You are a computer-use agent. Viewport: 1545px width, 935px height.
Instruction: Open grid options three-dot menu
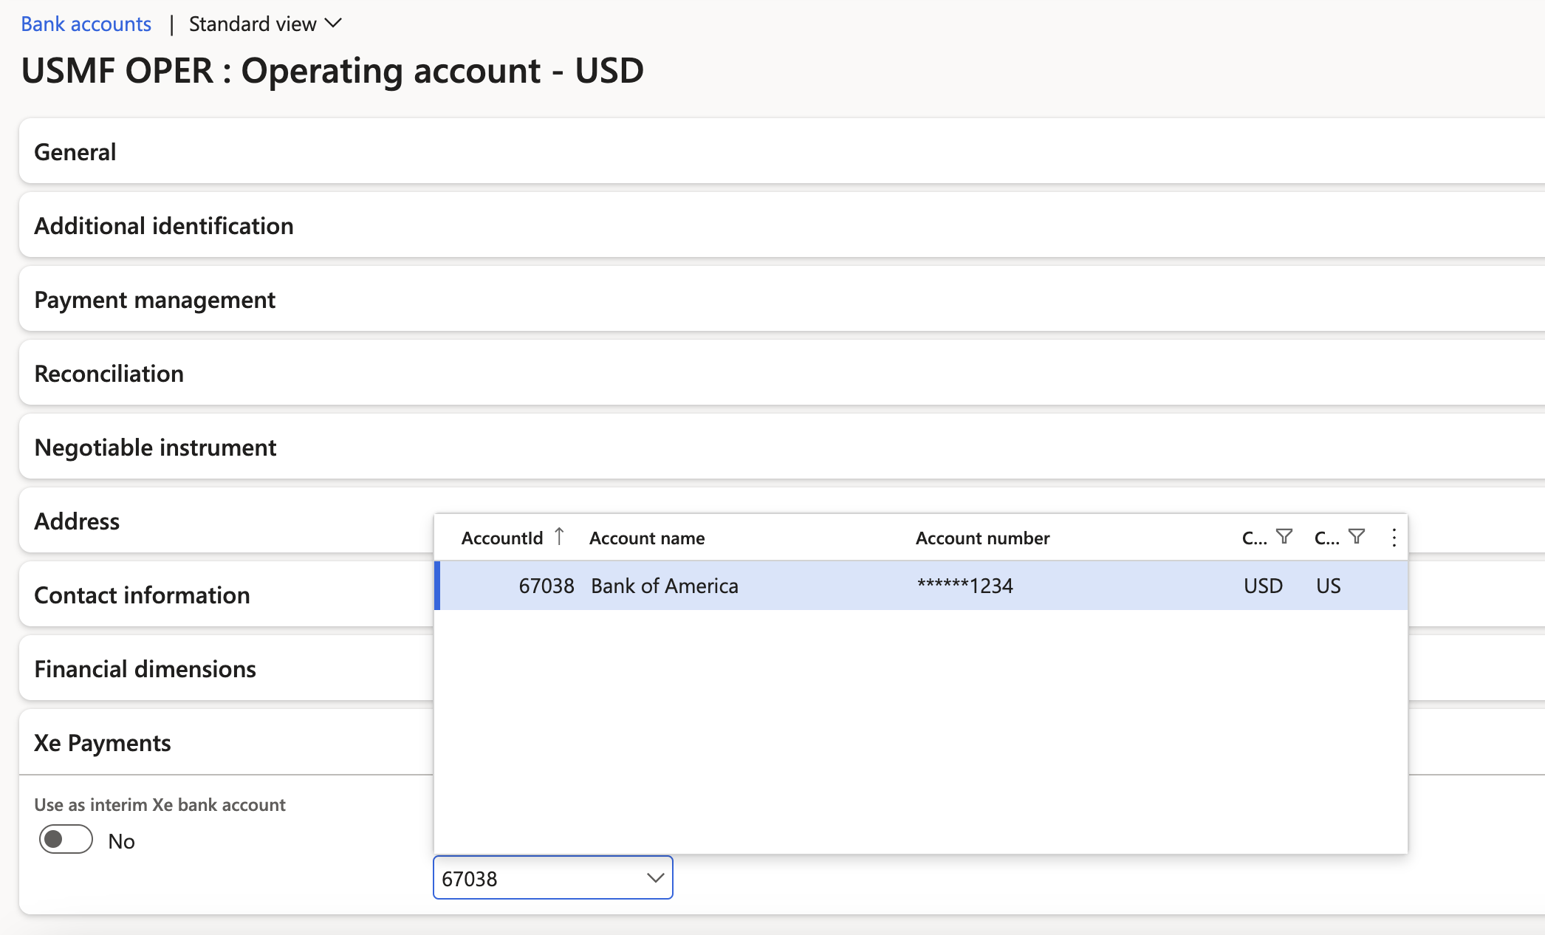1394,538
